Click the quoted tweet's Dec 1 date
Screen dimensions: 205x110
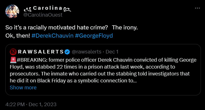click(x=112, y=52)
